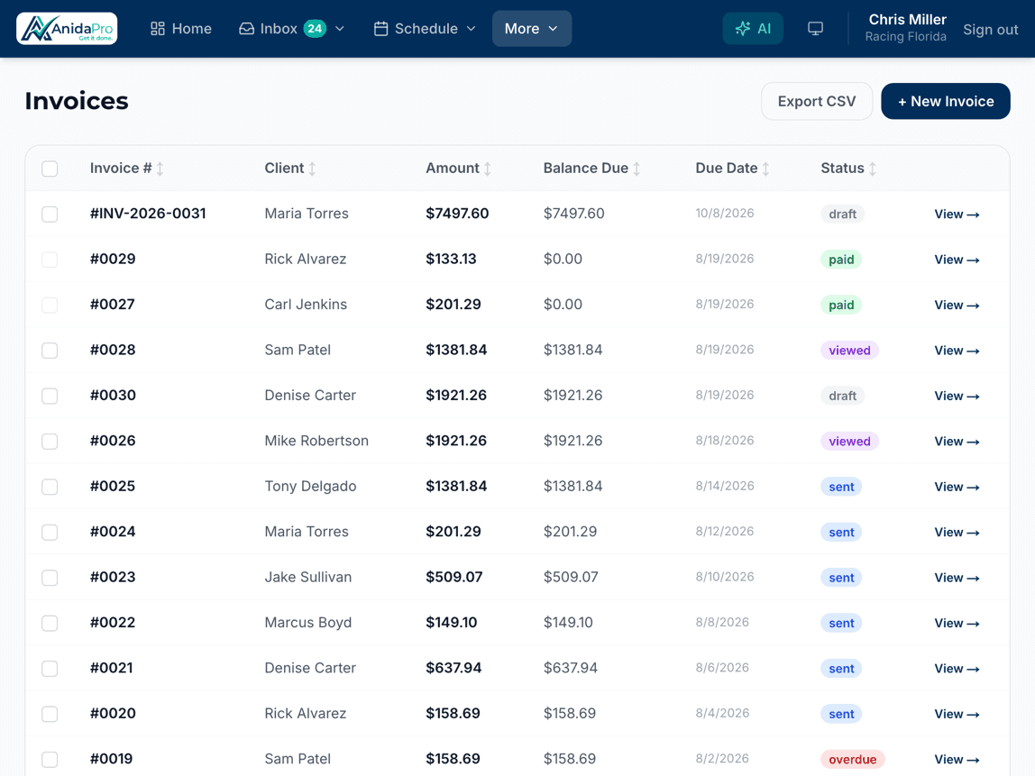Sort by Client column arrows

tap(312, 169)
